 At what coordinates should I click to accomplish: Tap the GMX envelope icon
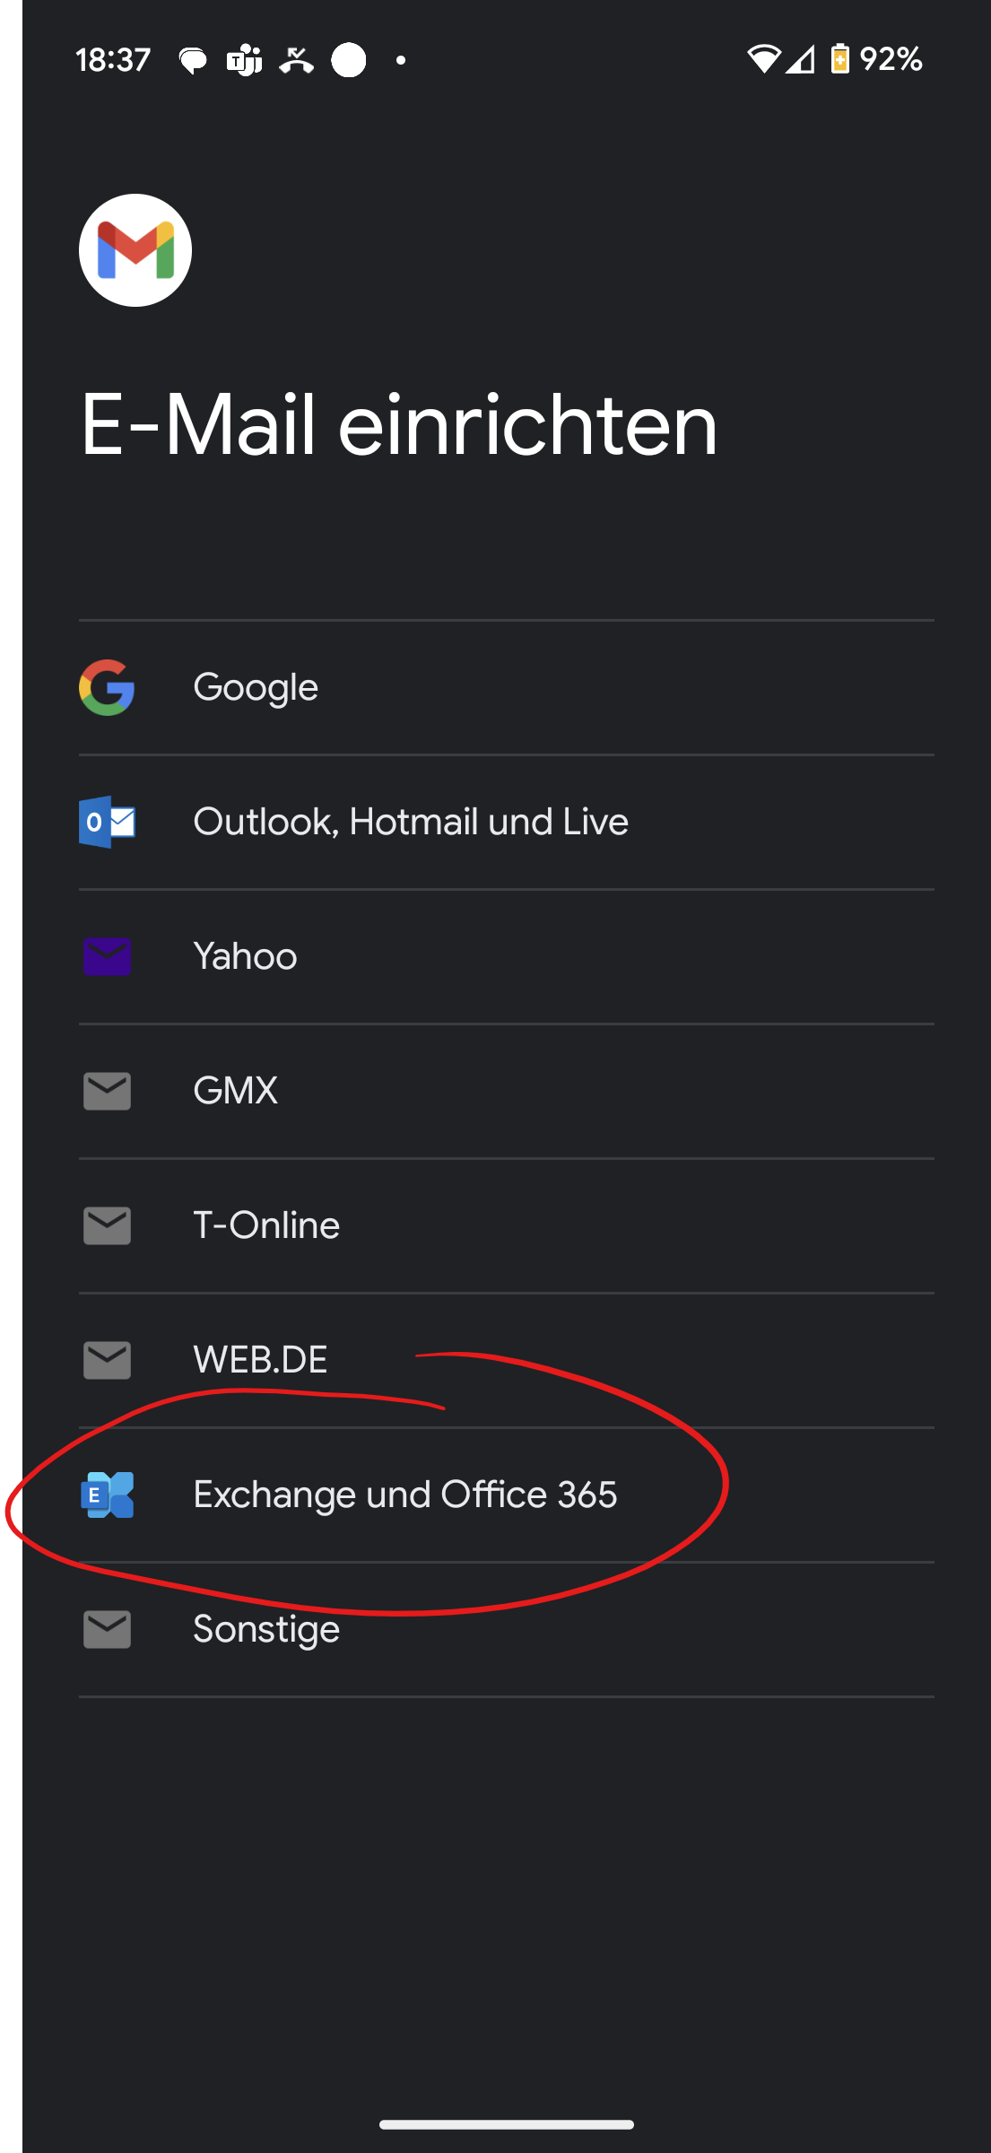pos(107,1091)
